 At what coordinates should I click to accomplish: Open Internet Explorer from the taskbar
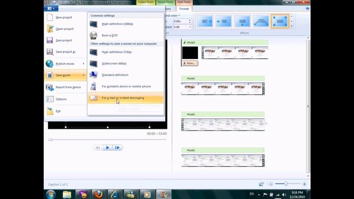pos(114,194)
